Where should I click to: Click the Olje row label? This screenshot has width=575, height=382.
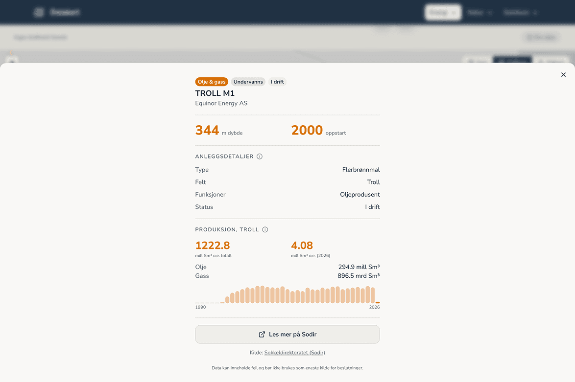point(201,267)
